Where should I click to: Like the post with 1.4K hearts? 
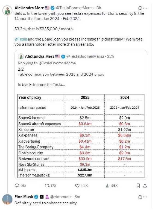[x=77, y=186]
